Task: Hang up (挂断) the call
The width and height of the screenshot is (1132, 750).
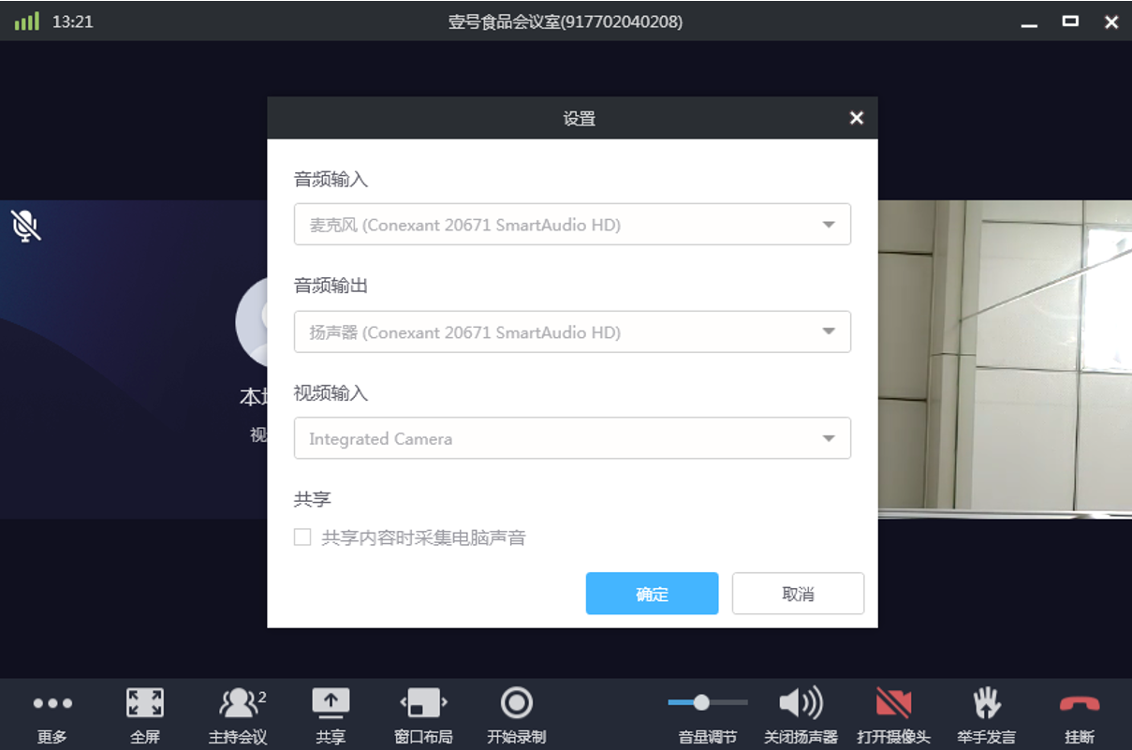Action: [x=1079, y=704]
